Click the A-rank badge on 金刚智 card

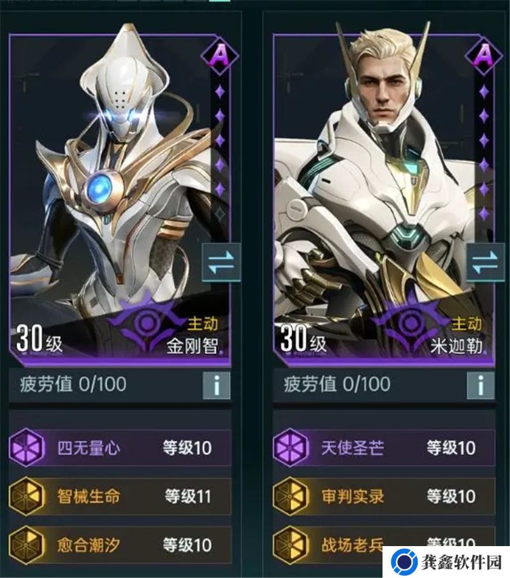(x=220, y=56)
